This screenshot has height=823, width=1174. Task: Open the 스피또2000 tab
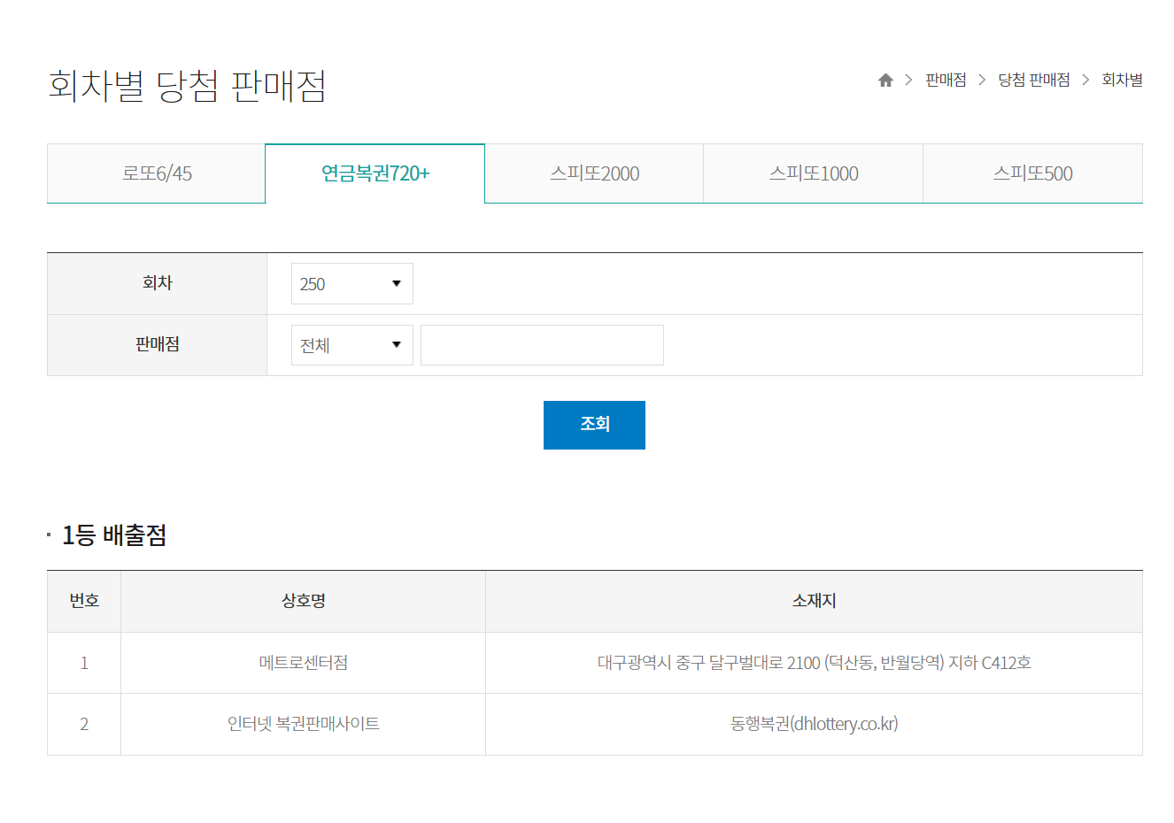click(594, 173)
